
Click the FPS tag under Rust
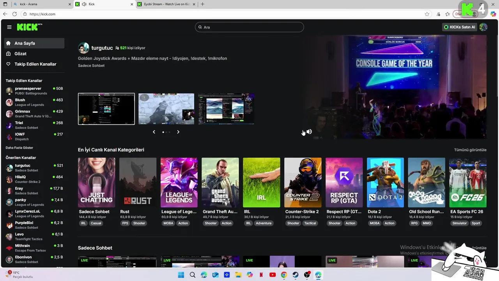pos(125,223)
